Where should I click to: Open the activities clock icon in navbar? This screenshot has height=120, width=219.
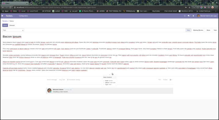(185, 16)
